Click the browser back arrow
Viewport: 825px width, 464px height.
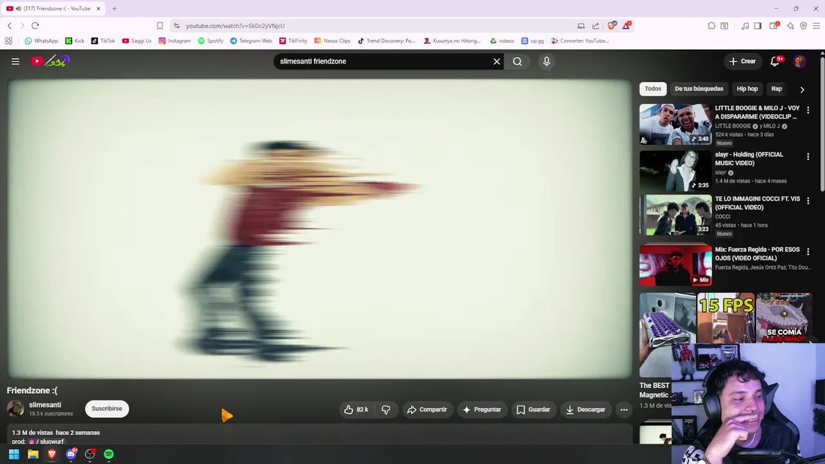pyautogui.click(x=10, y=26)
